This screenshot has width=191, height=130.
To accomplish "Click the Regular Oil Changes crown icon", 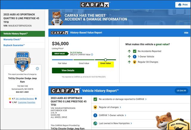I will tap(135, 62).
